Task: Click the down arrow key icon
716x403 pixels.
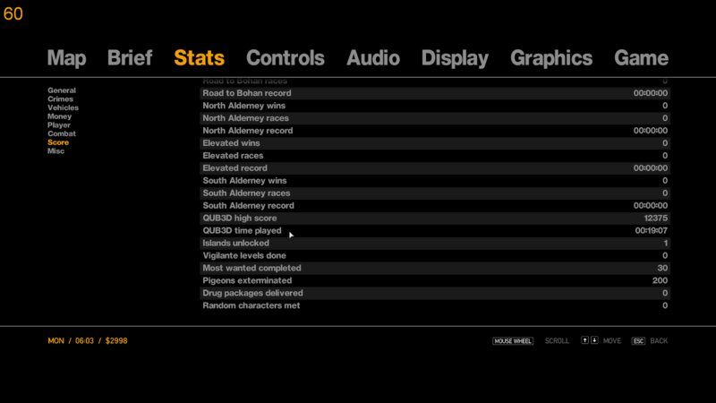Action: (594, 340)
